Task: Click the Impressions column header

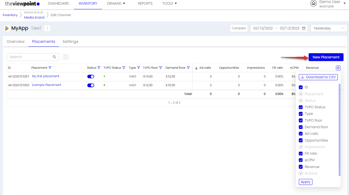Action: point(256,68)
